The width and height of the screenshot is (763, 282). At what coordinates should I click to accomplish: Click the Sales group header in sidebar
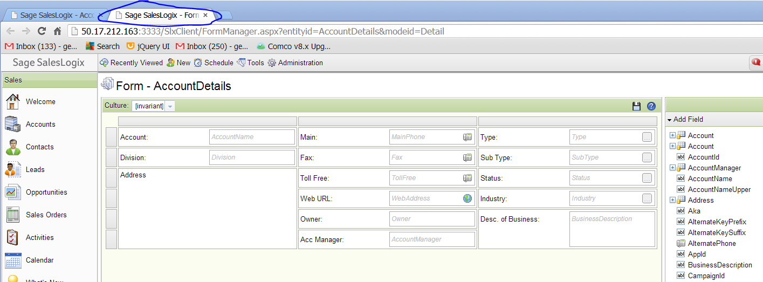pyautogui.click(x=49, y=80)
